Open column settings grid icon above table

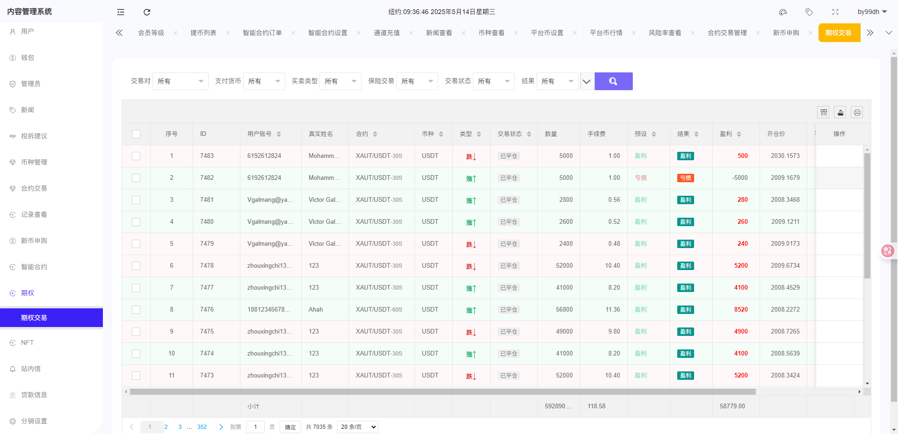[x=824, y=112]
